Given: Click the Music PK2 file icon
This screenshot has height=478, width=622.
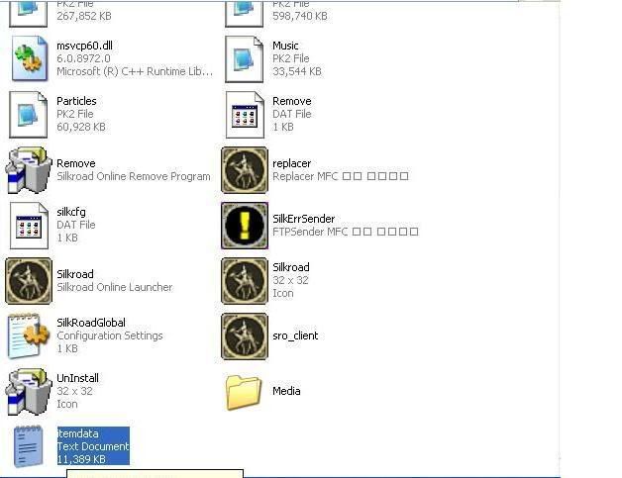Looking at the screenshot, I should point(245,58).
